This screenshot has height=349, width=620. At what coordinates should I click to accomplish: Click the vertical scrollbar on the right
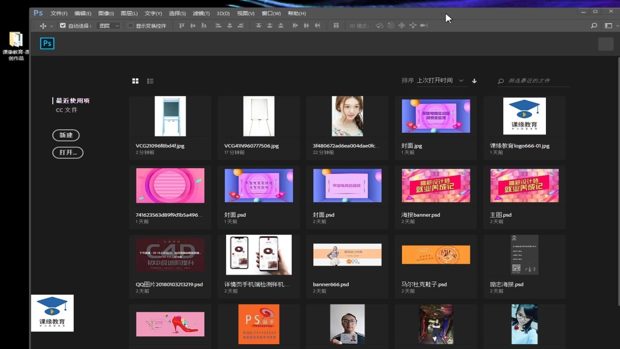pos(618,182)
